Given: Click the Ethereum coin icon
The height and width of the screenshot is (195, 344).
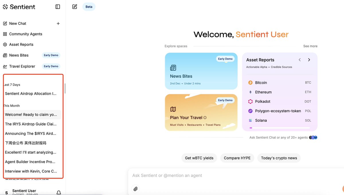Looking at the screenshot, I should point(250,92).
